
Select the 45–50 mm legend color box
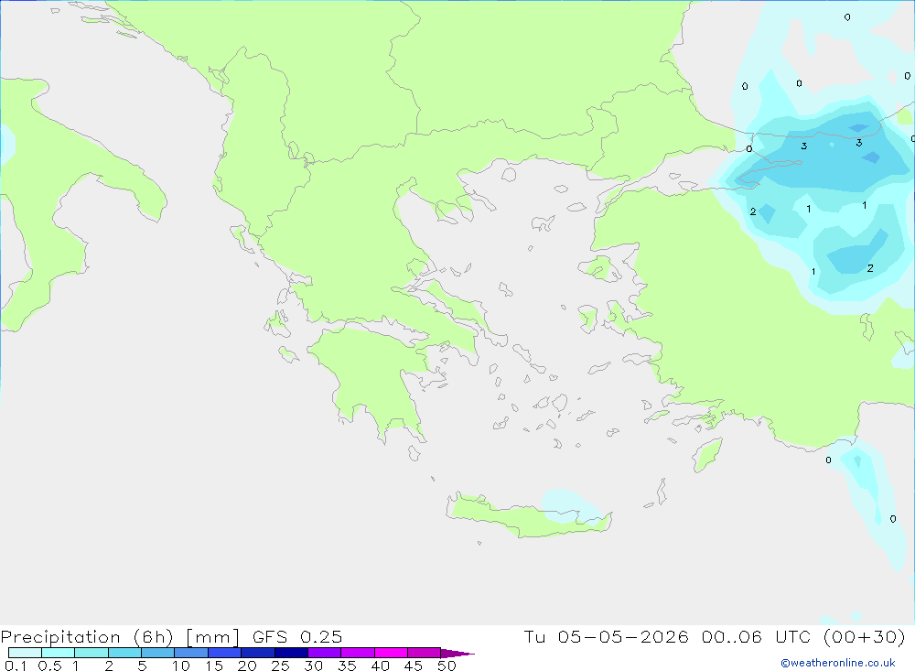click(x=425, y=653)
